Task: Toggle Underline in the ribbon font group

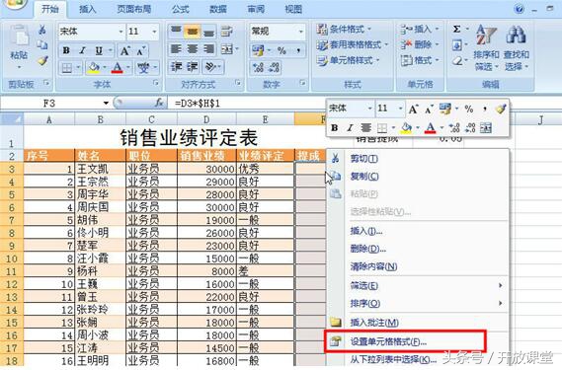Action: (x=99, y=51)
